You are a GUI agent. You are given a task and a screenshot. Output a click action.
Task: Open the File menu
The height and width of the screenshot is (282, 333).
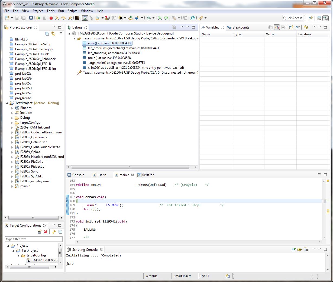click(x=7, y=11)
